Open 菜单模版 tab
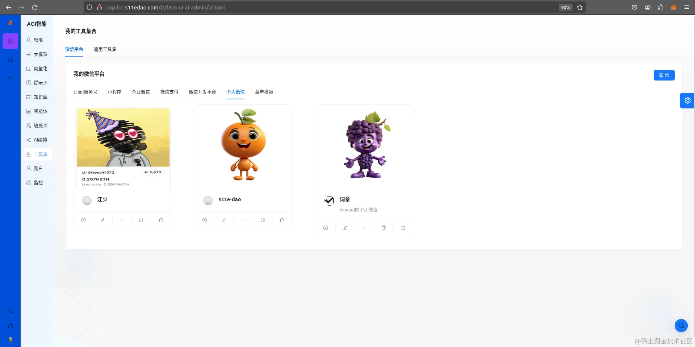The height and width of the screenshot is (347, 695). [264, 92]
